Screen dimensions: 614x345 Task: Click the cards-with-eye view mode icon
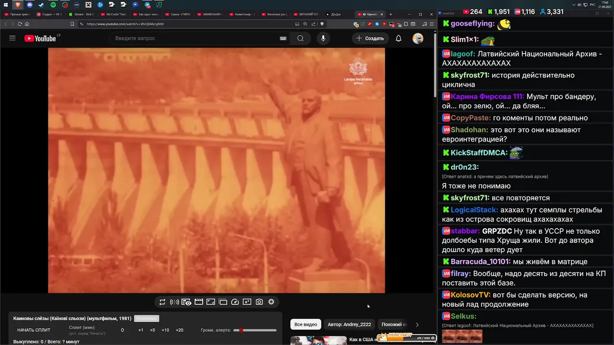click(187, 302)
